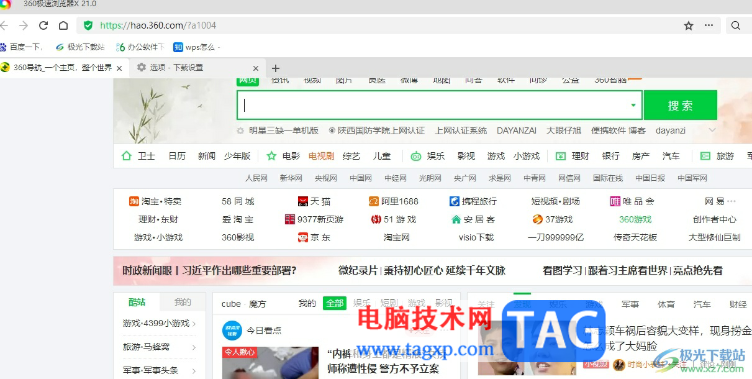Click the 明星三缺一单机版 suggestion
Image resolution: width=752 pixels, height=379 pixels.
click(x=284, y=130)
